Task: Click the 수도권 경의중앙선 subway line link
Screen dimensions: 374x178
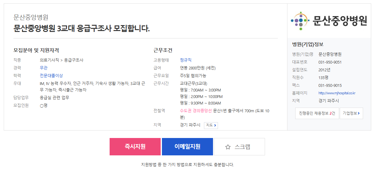Action: pyautogui.click(x=196, y=111)
